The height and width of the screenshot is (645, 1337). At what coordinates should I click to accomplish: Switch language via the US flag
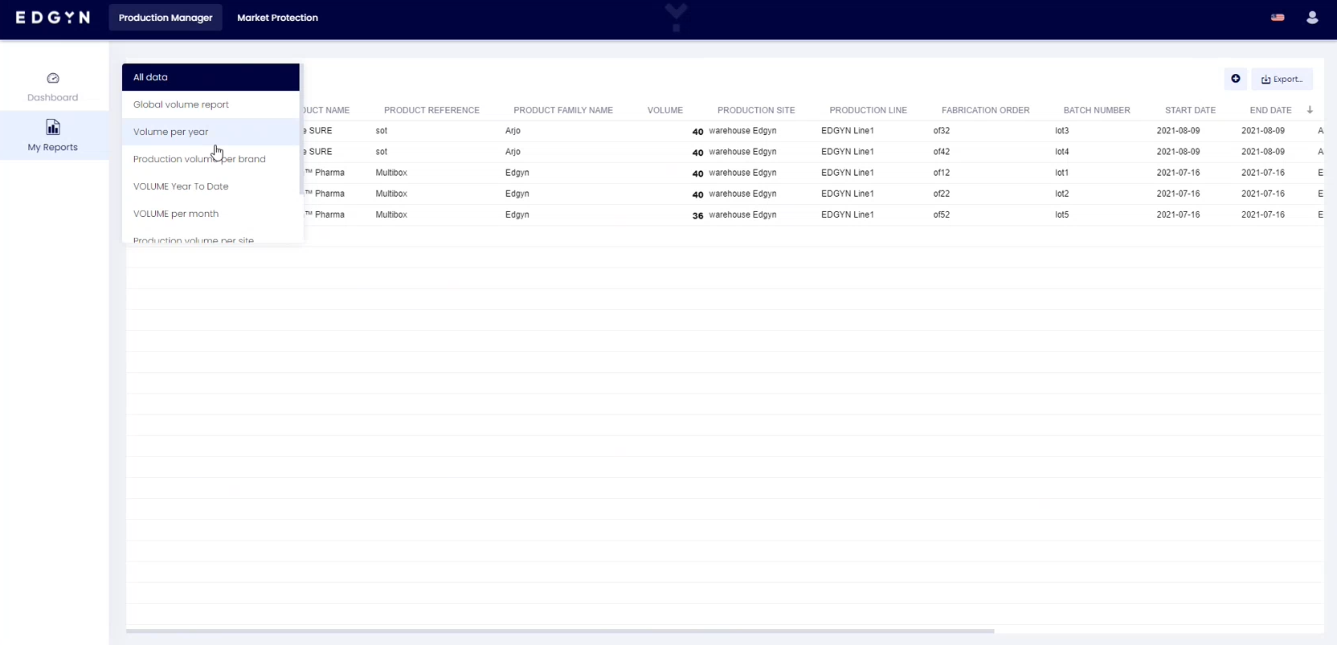pos(1278,18)
